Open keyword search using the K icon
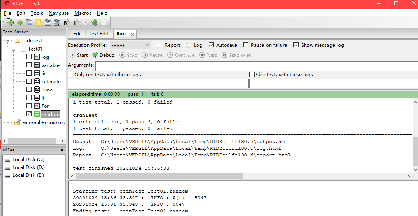The height and width of the screenshot is (216, 418). (67, 23)
